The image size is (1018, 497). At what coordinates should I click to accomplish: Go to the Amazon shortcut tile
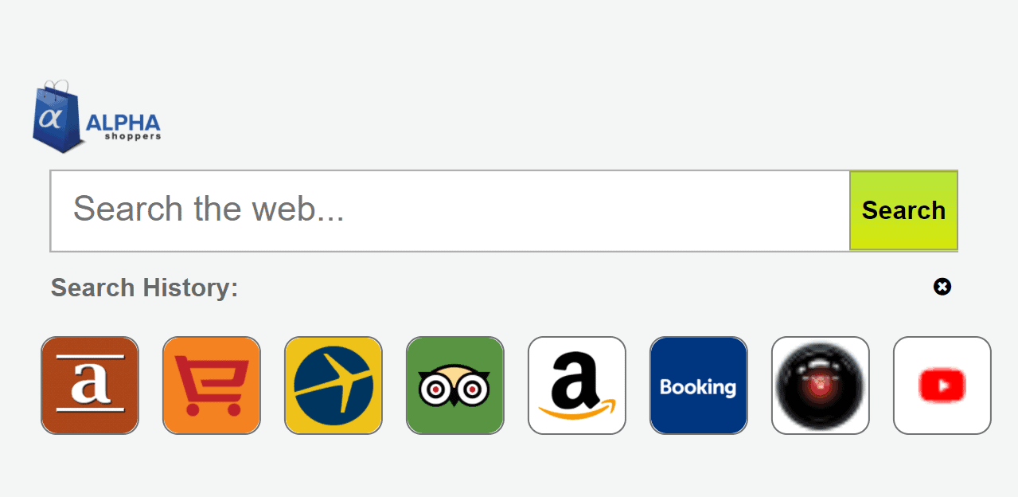click(577, 385)
